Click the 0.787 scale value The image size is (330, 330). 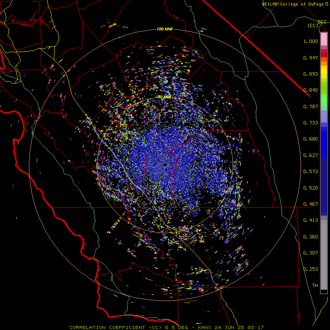coord(311,106)
